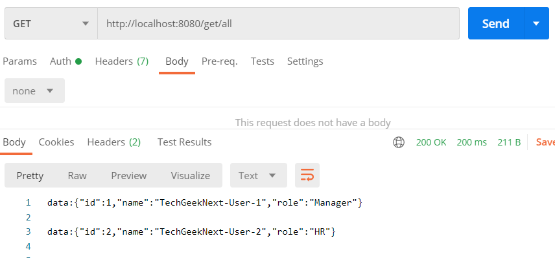This screenshot has width=555, height=258.
Task: Click the globe network icon
Action: pyautogui.click(x=399, y=142)
